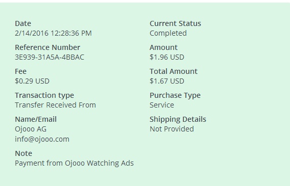Select the Not Provided shipping details
The image size is (290, 186).
point(172,129)
